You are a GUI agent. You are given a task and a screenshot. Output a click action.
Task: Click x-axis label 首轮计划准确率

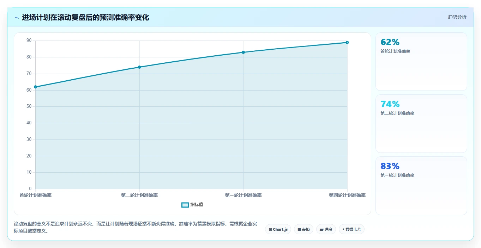[x=35, y=195]
